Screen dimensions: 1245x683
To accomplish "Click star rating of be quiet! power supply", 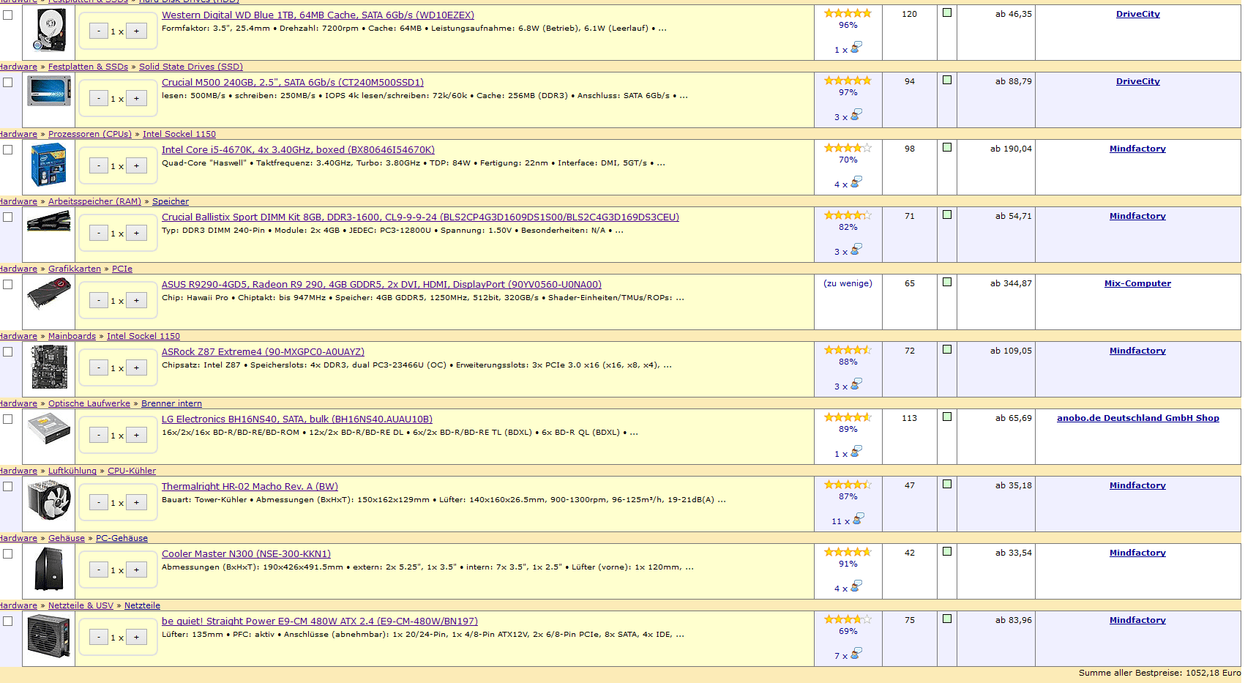I will 848,619.
